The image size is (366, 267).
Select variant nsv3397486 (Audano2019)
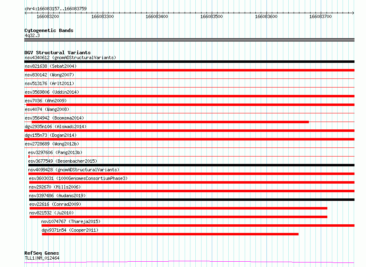point(57,196)
